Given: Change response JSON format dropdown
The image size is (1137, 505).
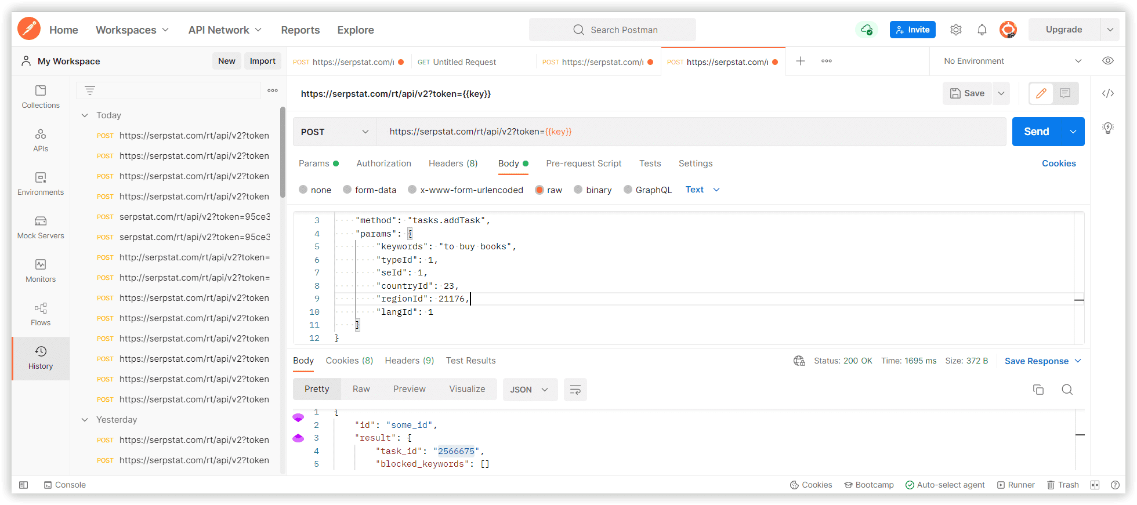Looking at the screenshot, I should pyautogui.click(x=529, y=390).
